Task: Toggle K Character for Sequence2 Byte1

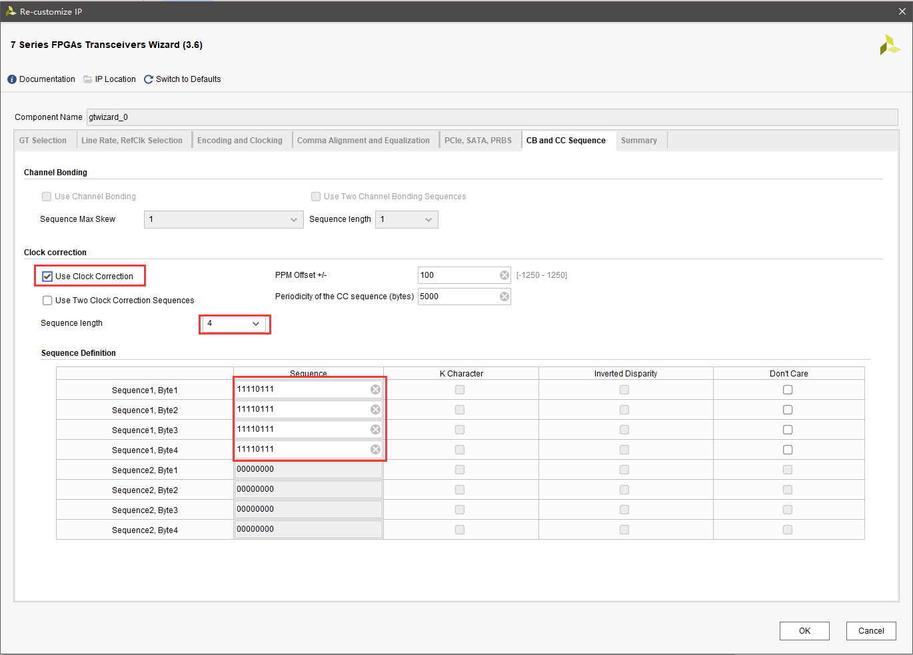Action: pyautogui.click(x=460, y=470)
